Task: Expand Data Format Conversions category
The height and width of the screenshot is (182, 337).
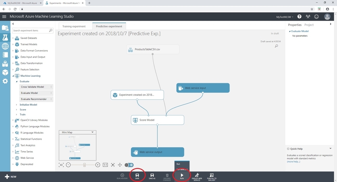Action: coord(13,51)
